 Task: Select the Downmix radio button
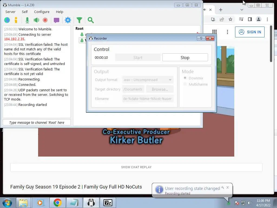point(185,78)
